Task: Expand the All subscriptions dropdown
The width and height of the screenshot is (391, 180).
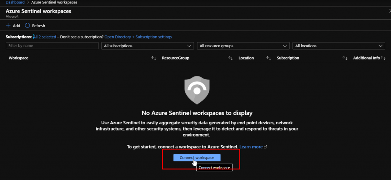Action: tap(147, 46)
